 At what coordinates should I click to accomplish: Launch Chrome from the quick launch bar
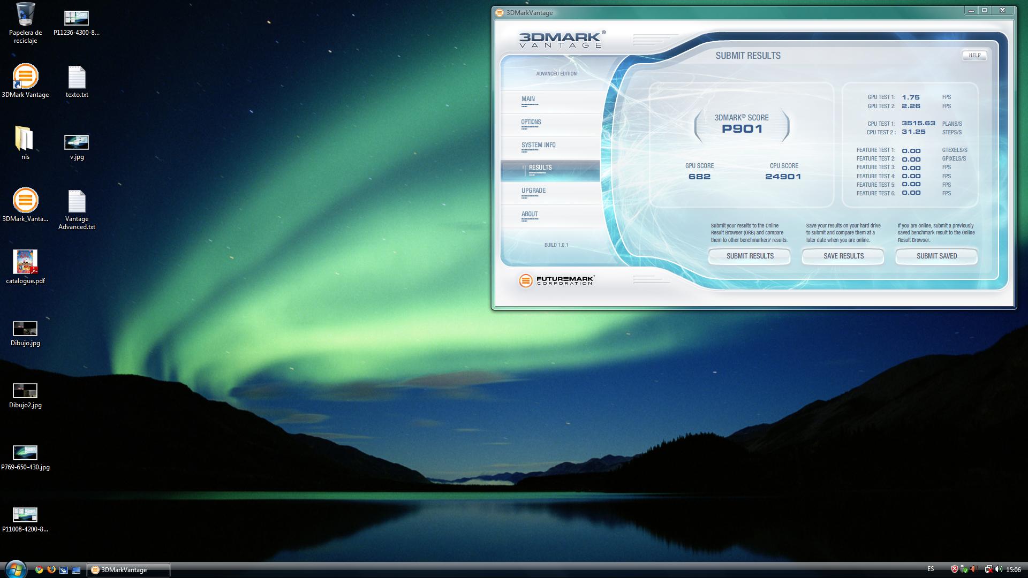pos(39,570)
